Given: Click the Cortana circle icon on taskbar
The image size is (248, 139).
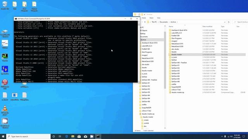Looking at the screenshot, I should coord(54,136).
